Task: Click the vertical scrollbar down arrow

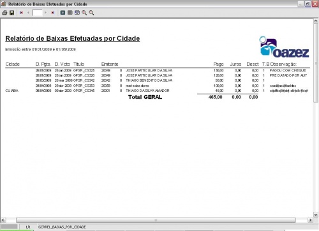Action: tap(316, 214)
